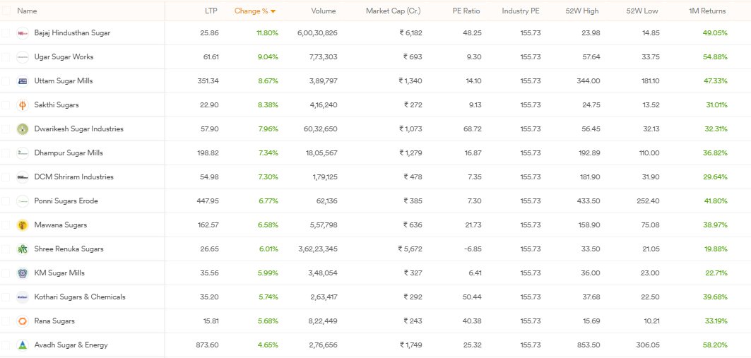Click PE ratio value -6.85
Image resolution: width=751 pixels, height=358 pixels.
click(x=472, y=249)
